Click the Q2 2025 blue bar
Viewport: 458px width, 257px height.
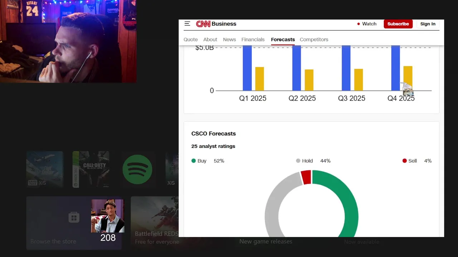297,68
